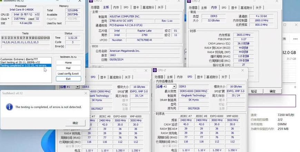Viewport: 300px width, 152px height.
Task: Click CAS# Latency value 36.0 时钟
Action: point(243,44)
